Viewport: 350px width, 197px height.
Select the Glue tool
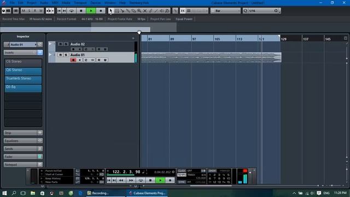point(128,11)
